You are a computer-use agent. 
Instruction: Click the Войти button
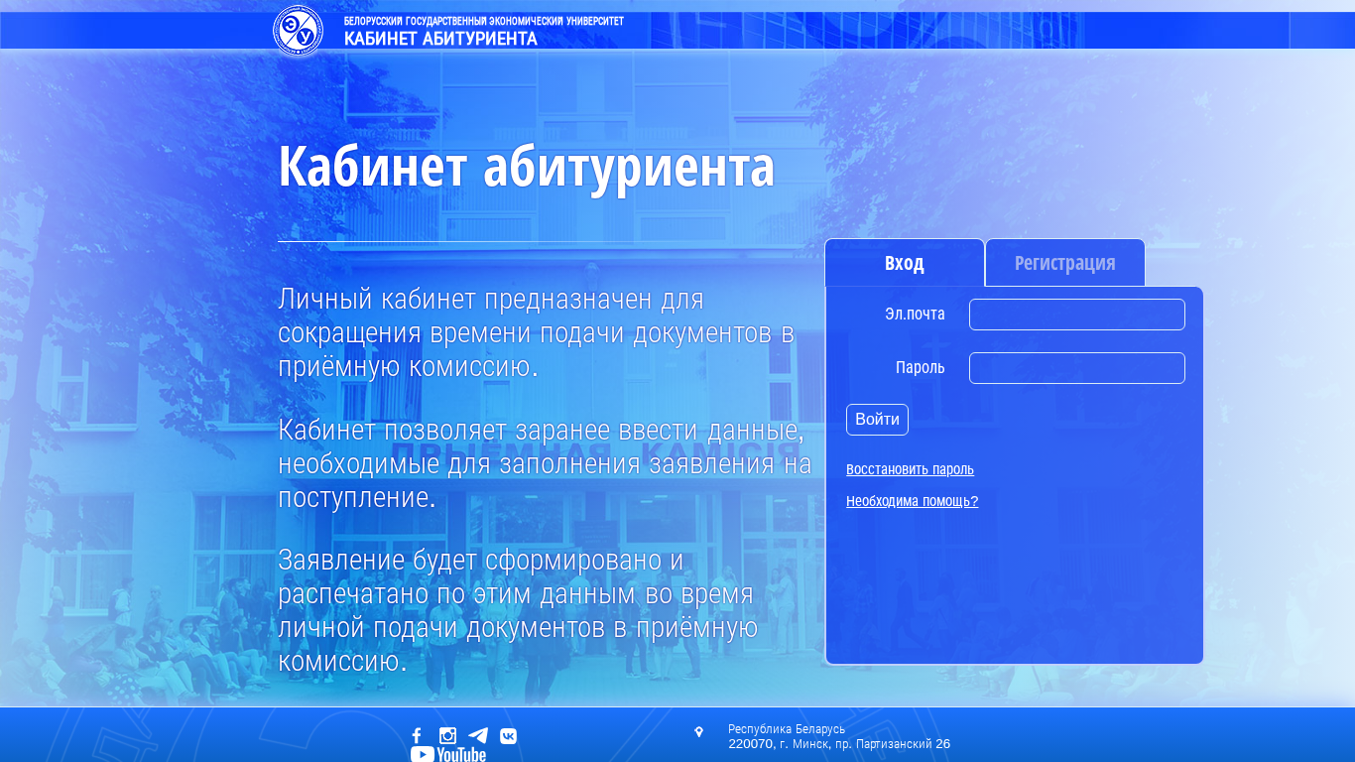(877, 420)
